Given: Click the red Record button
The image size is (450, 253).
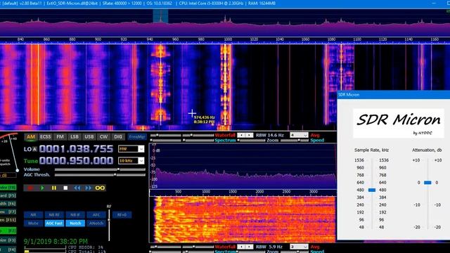Looking at the screenshot, I should (x=30, y=188).
